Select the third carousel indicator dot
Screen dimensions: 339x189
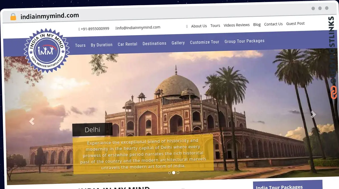[x=178, y=172]
